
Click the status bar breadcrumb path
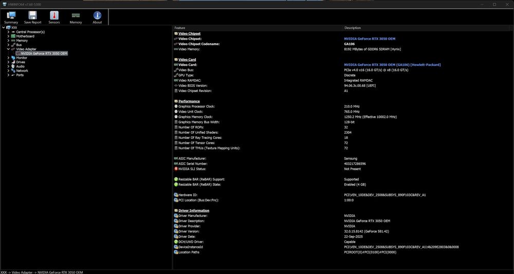coord(42,272)
